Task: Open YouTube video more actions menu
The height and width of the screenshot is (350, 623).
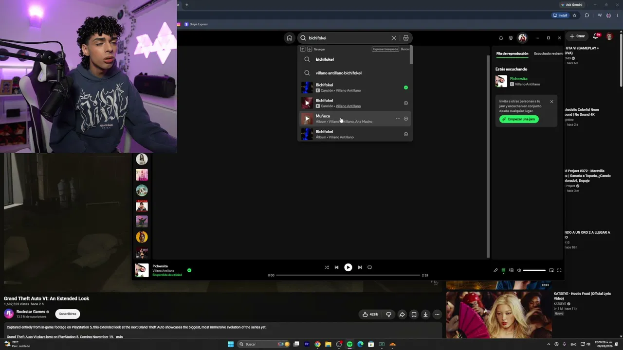Action: coord(437,315)
